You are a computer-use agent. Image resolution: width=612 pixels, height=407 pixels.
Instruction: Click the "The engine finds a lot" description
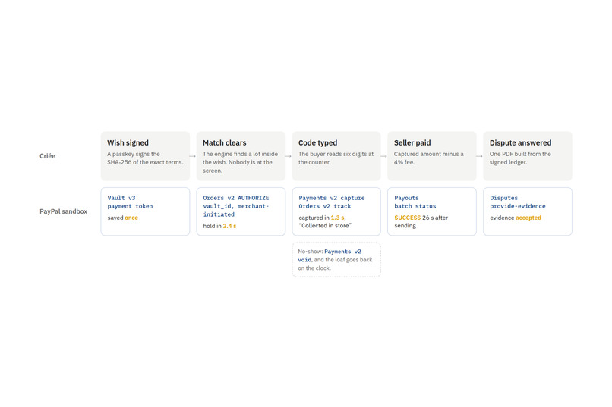pyautogui.click(x=240, y=162)
